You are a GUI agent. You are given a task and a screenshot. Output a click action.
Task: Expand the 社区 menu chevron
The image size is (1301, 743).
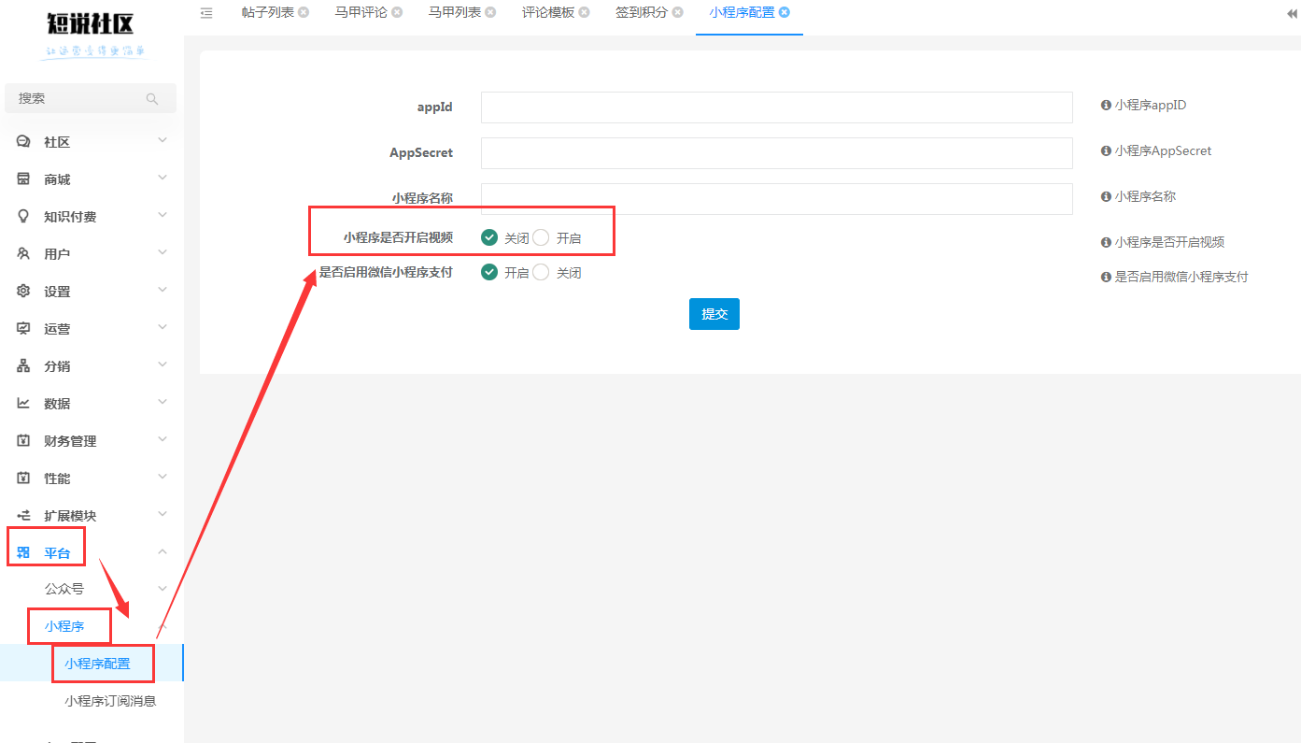coord(163,140)
